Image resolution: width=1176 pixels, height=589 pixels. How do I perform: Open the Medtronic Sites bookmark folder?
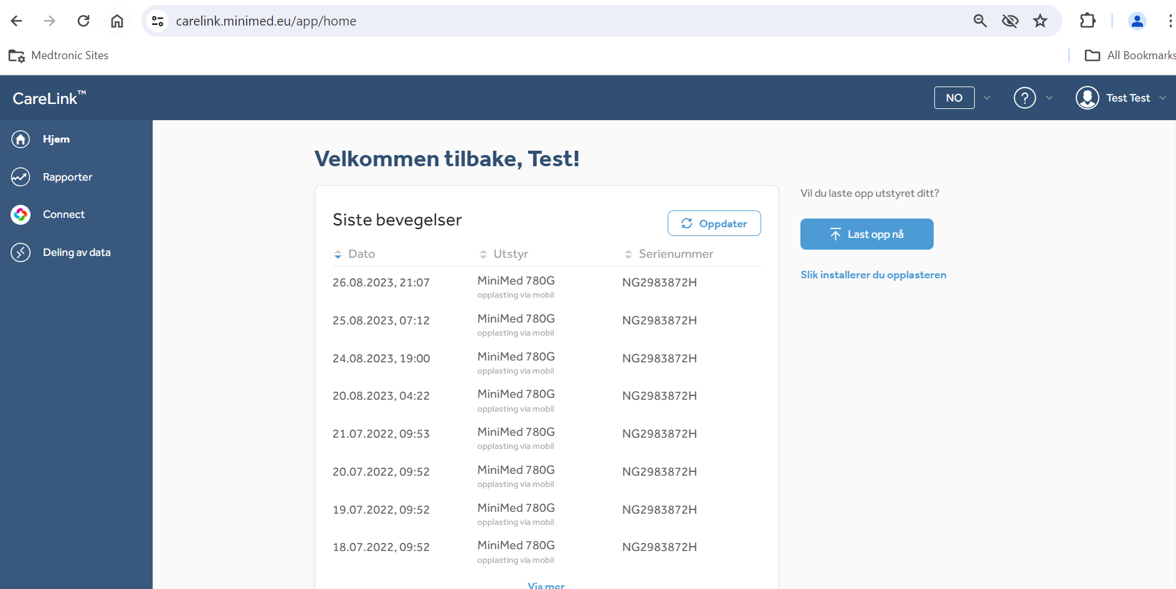[59, 55]
